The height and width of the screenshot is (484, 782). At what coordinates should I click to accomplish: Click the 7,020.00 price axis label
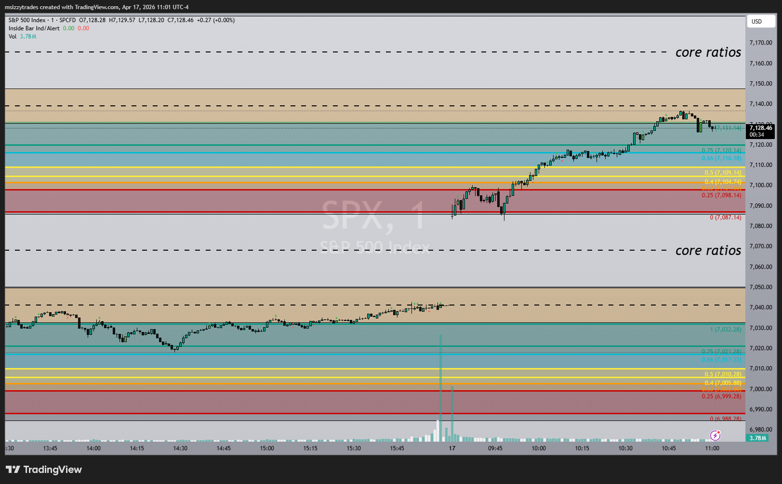click(x=761, y=348)
